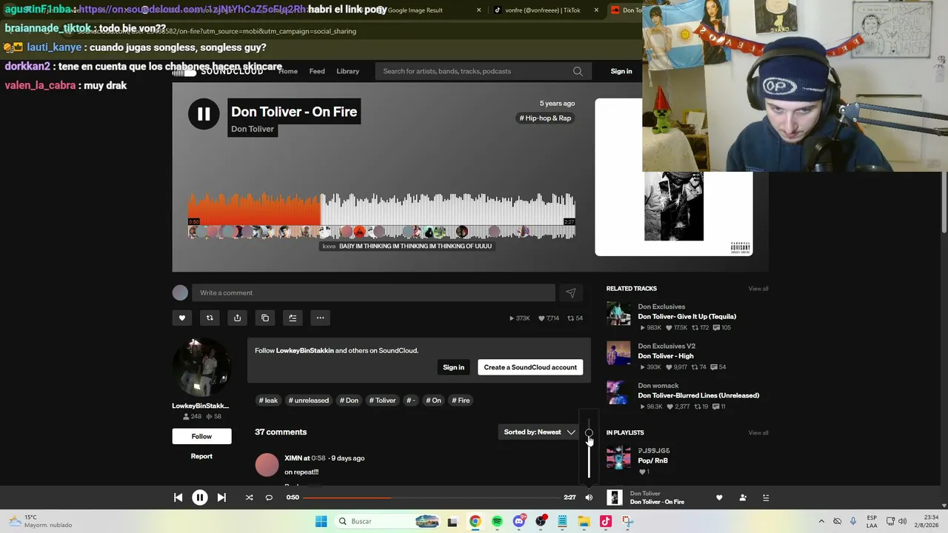Open the More options ellipsis menu
Image resolution: width=948 pixels, height=533 pixels.
[320, 318]
